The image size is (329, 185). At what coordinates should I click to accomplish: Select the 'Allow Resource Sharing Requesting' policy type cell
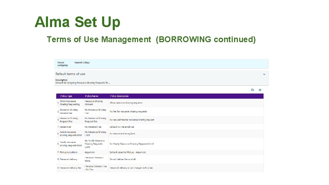click(70, 103)
